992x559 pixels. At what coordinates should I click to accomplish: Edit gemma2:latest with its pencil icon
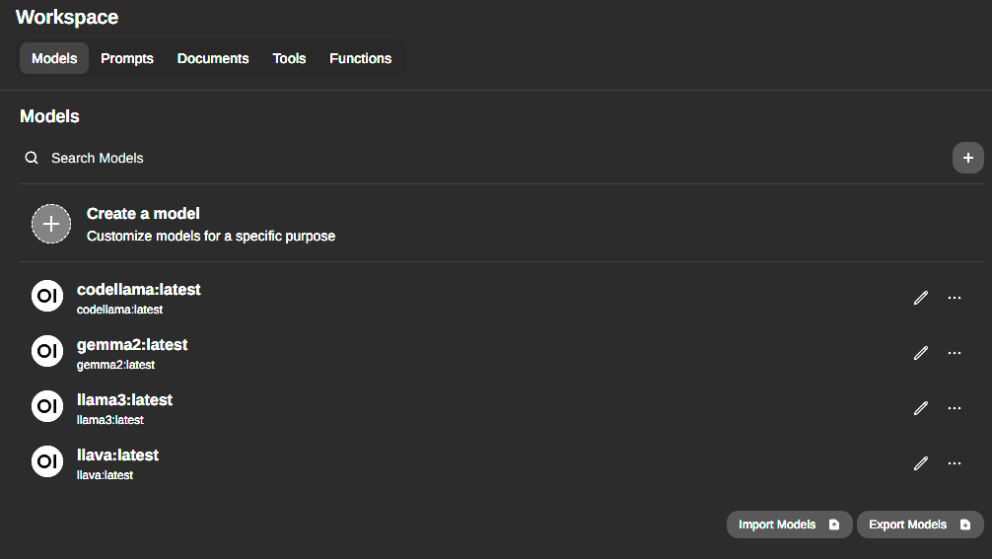[x=921, y=353]
